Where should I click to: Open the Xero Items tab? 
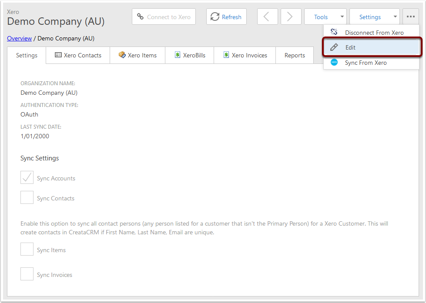138,55
